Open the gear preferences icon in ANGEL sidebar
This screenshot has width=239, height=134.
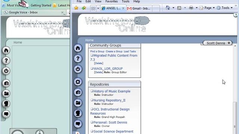click(x=78, y=82)
